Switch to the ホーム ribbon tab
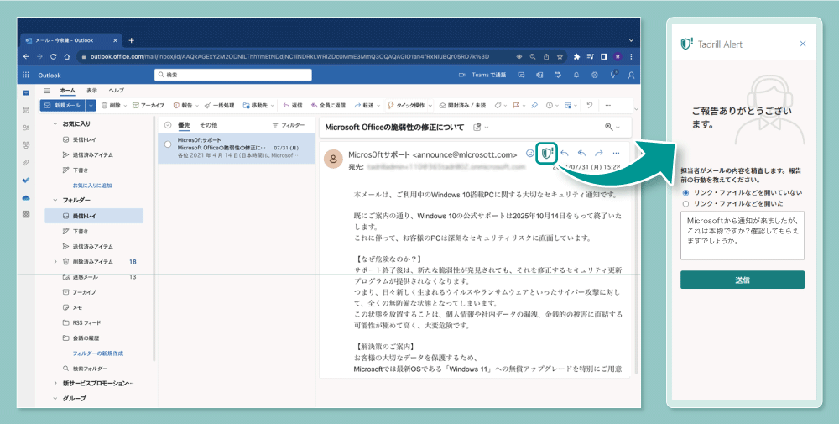This screenshot has width=839, height=424. (x=67, y=91)
